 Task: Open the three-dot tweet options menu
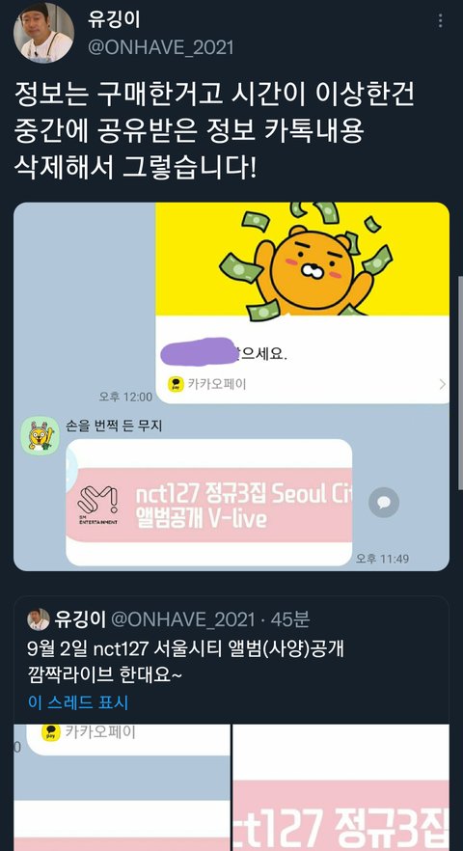pos(440,20)
